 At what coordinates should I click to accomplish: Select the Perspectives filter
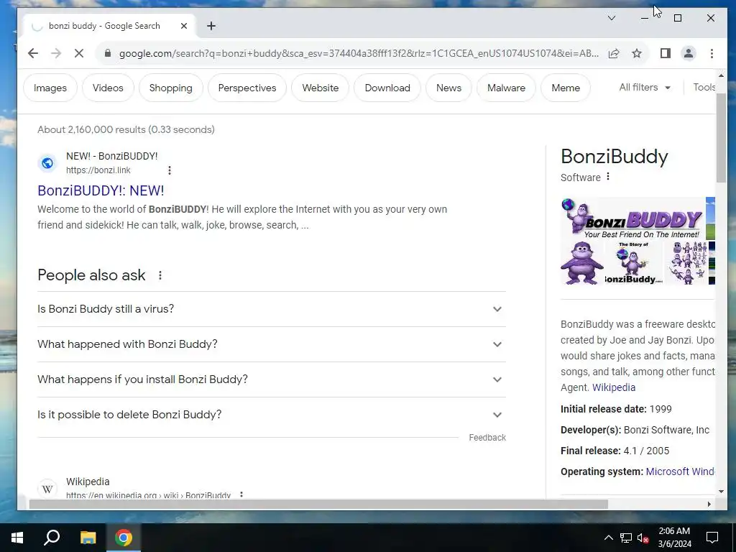247,88
